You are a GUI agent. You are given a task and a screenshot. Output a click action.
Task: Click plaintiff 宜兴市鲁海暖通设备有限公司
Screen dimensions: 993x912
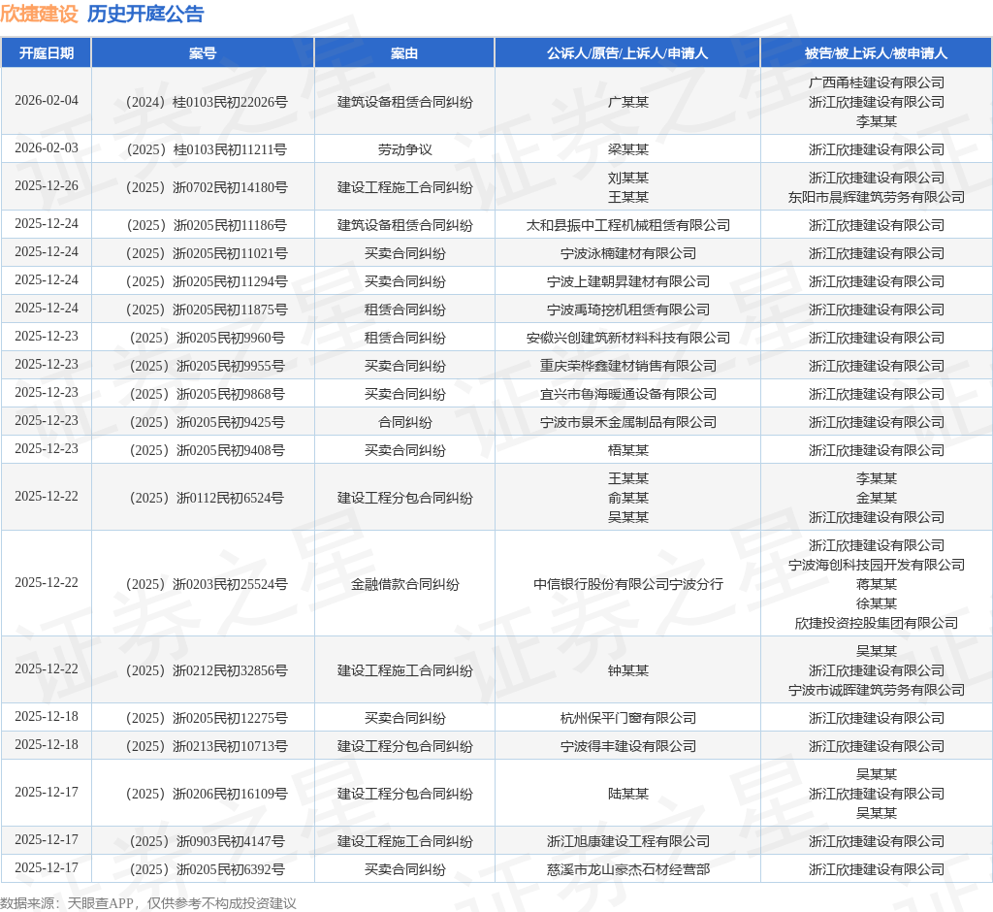[x=627, y=394]
